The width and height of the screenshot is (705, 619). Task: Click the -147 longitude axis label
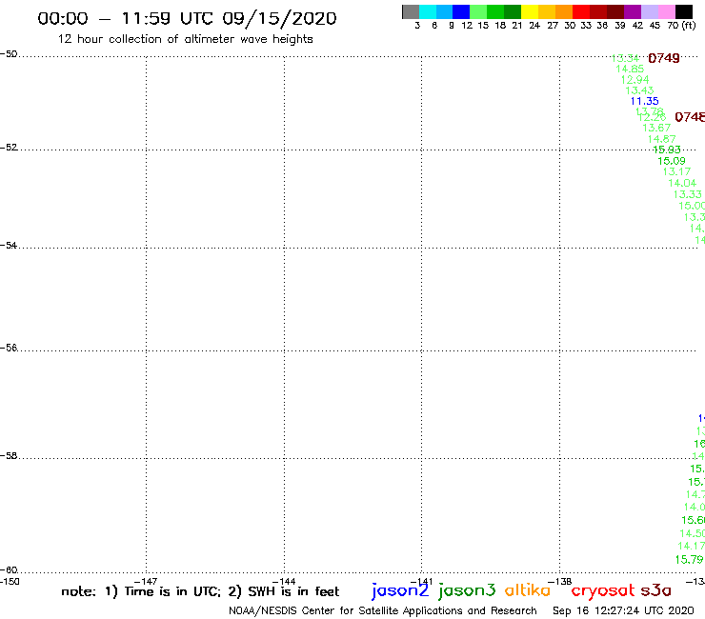(146, 581)
